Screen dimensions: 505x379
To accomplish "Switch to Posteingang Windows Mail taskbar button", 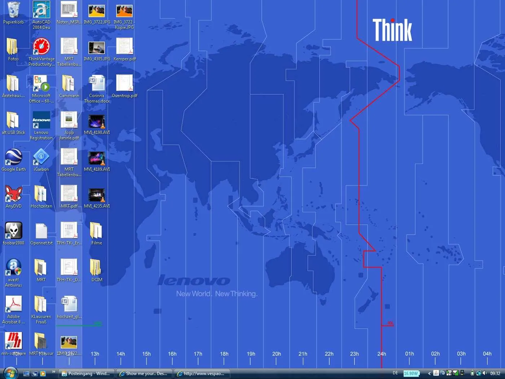I will coord(86,374).
